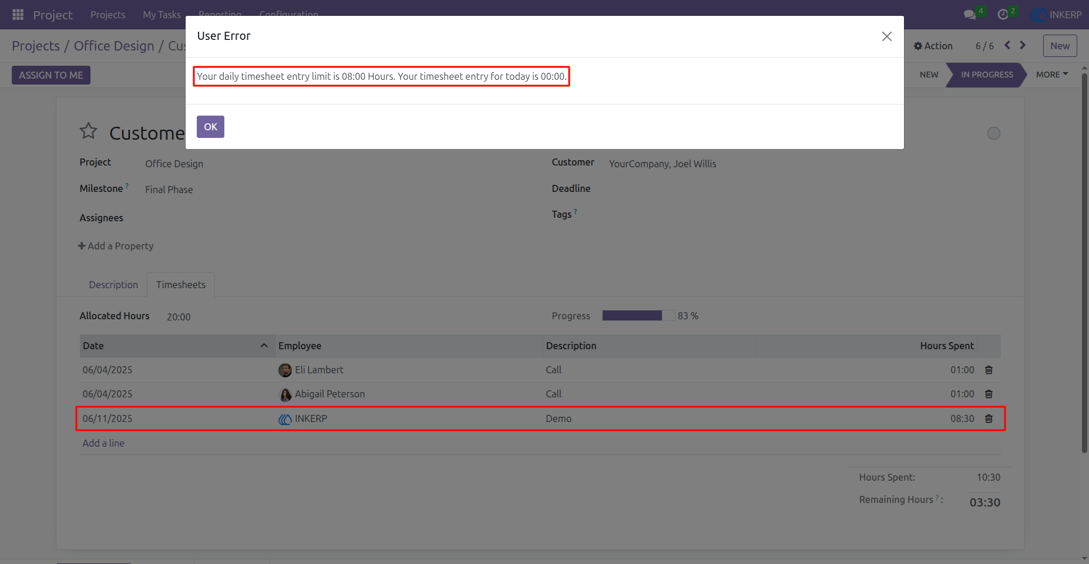Open the My Tasks menu
Viewport: 1089px width, 564px height.
pyautogui.click(x=162, y=15)
